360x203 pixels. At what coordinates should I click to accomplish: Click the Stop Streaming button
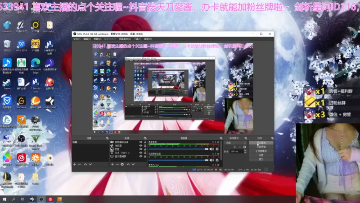pyautogui.click(x=261, y=143)
